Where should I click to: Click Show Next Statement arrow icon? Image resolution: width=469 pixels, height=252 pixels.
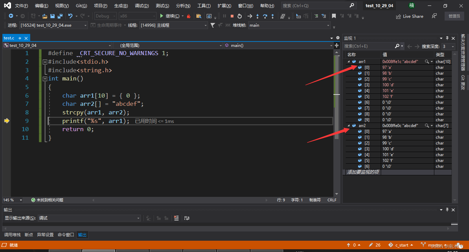tap(250, 16)
